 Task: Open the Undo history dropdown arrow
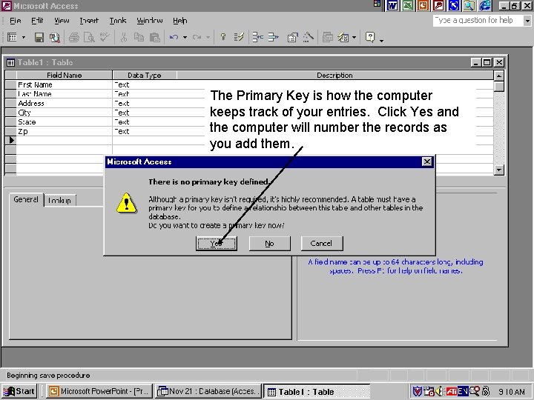[185, 37]
